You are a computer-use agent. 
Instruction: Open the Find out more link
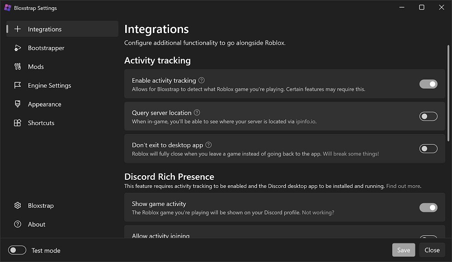[x=403, y=186]
